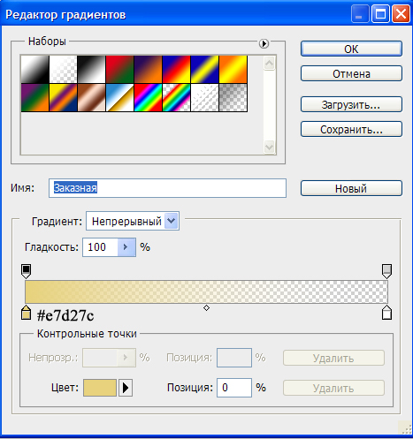Open the color source arrow next to Цвет
Viewport: 413px width, 439px height.
click(126, 388)
